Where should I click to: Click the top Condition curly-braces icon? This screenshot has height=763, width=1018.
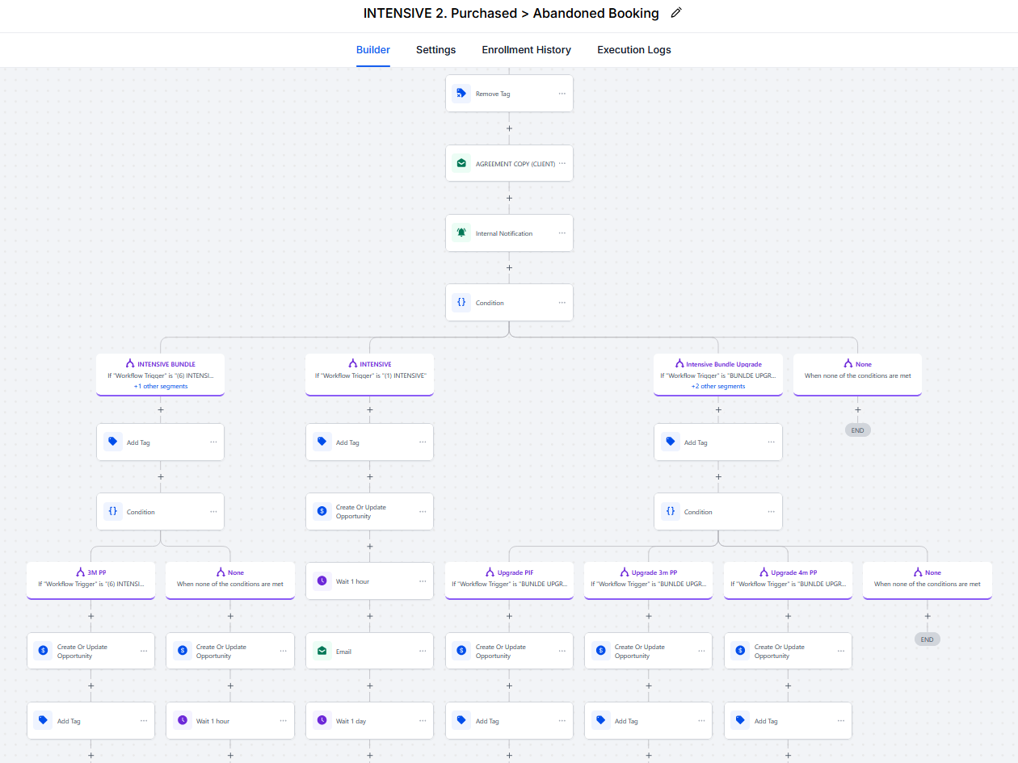coord(461,303)
